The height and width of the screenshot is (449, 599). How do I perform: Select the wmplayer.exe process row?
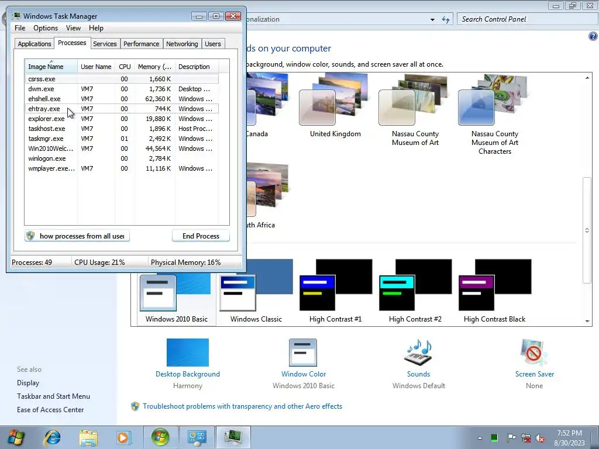[122, 168]
